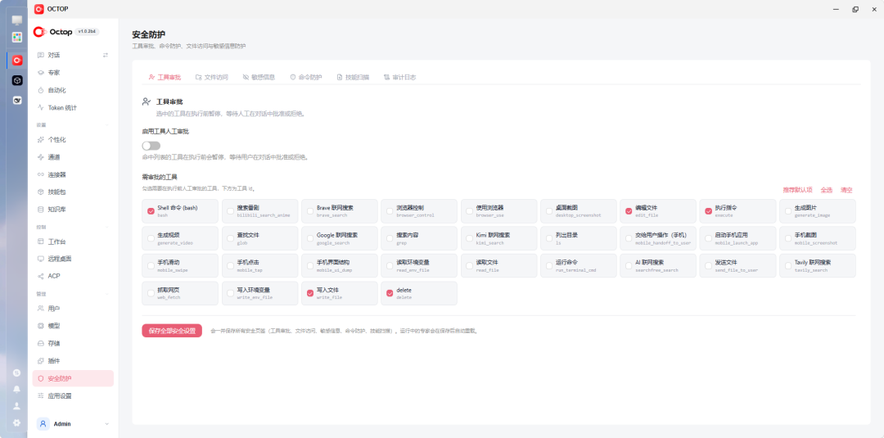
Task: Click the 全选 link
Action: (x=827, y=190)
